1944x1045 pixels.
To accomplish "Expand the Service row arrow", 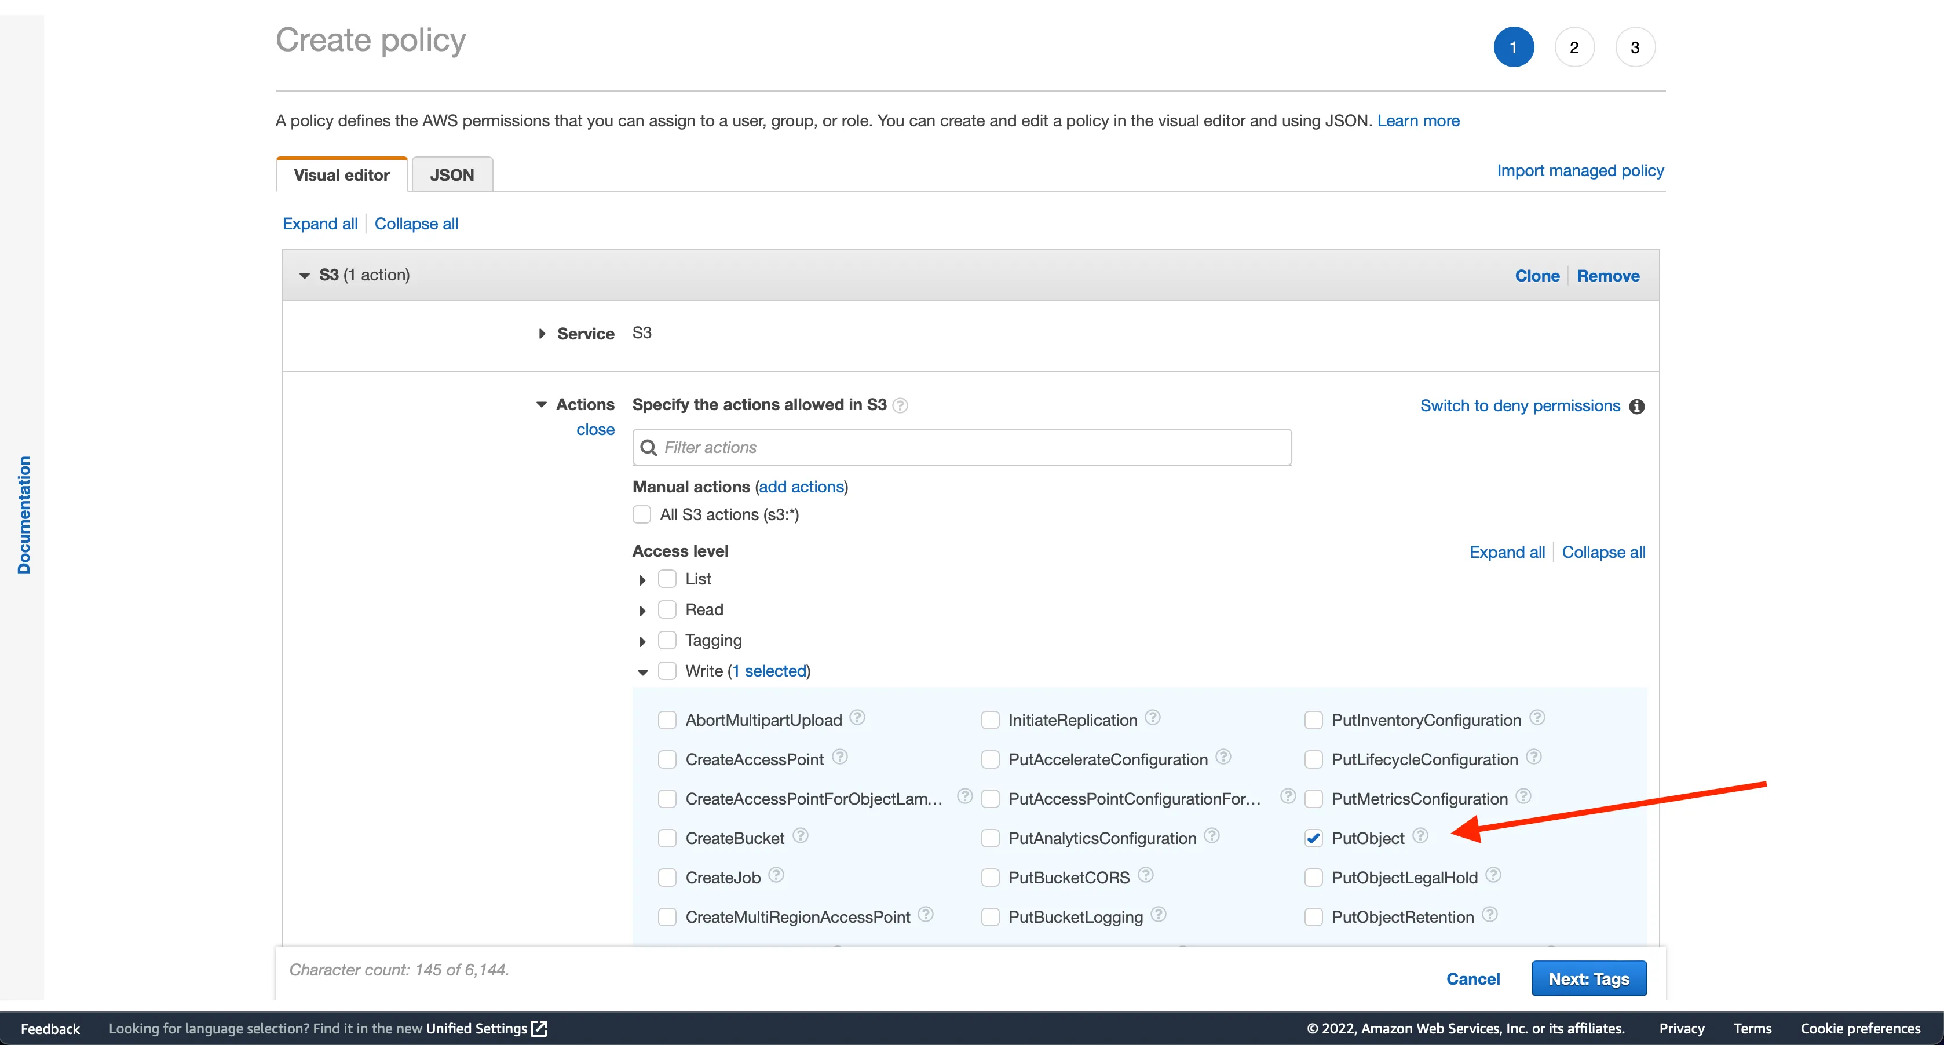I will (542, 334).
